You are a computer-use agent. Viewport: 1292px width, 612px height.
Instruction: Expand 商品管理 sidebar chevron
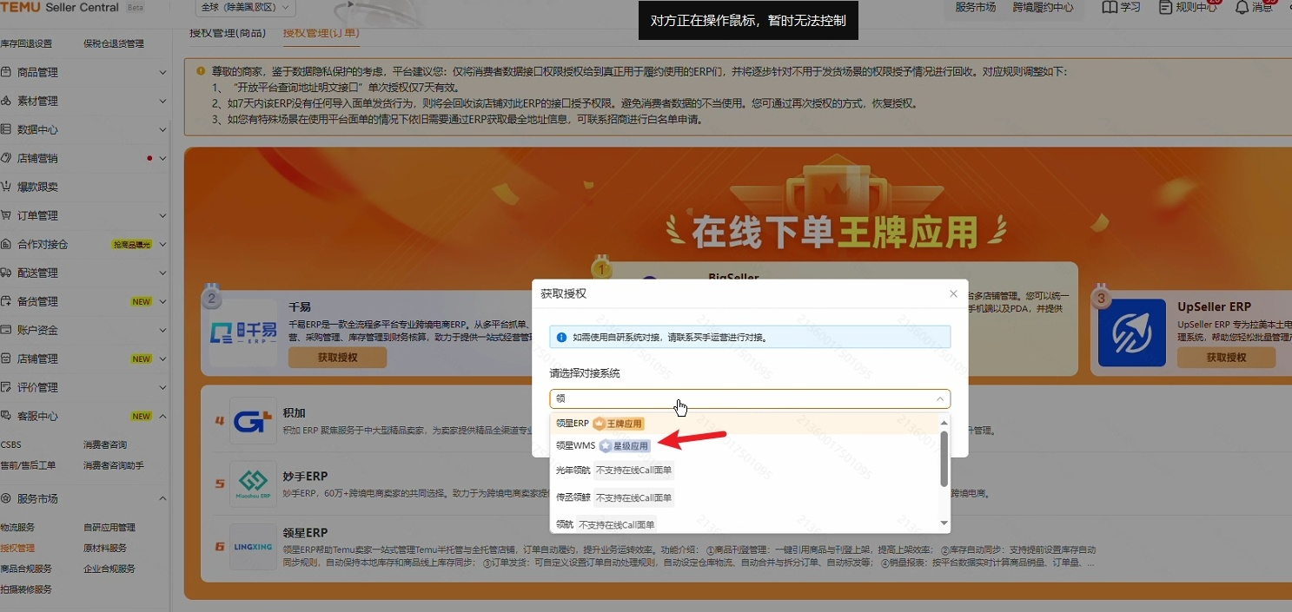tap(162, 72)
